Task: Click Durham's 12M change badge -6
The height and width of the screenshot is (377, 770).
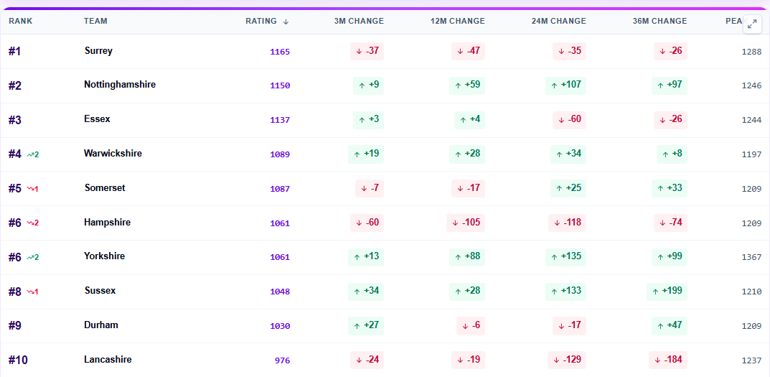Action: coord(471,326)
